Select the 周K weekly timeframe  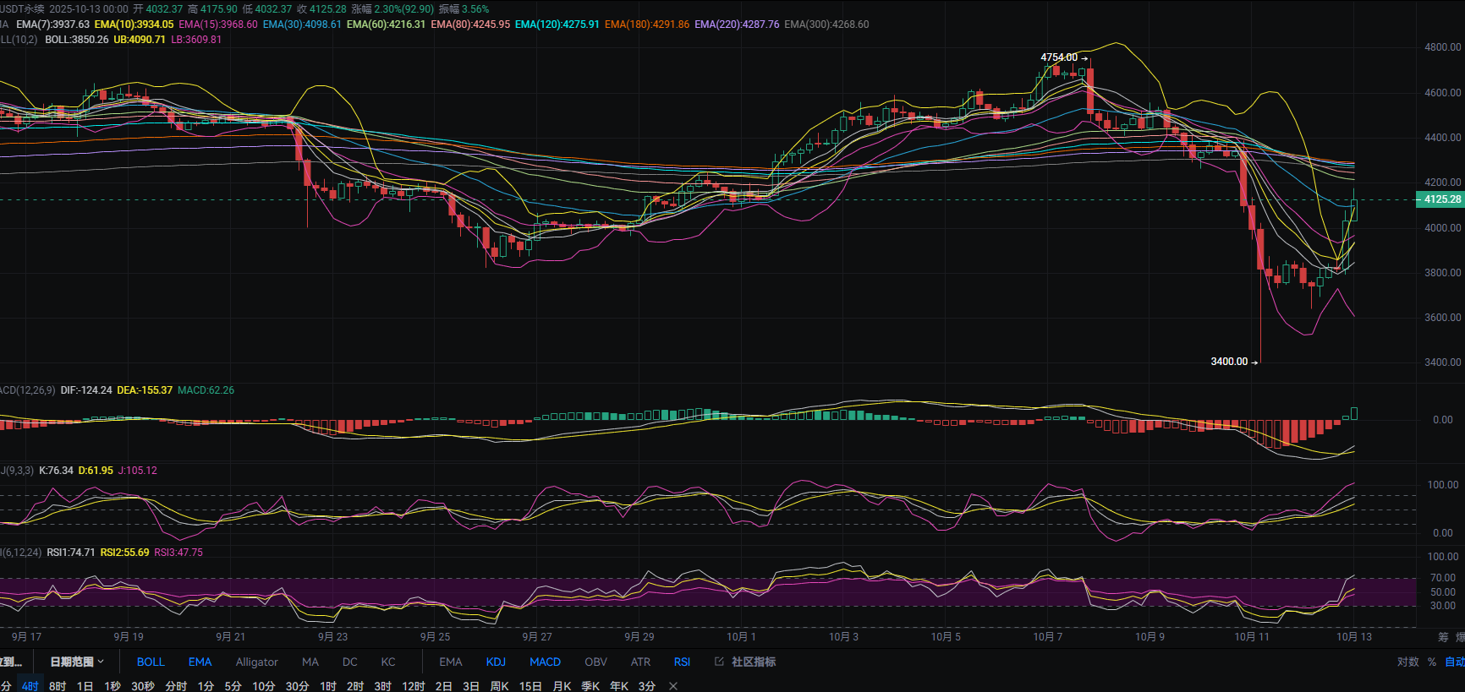click(x=499, y=686)
